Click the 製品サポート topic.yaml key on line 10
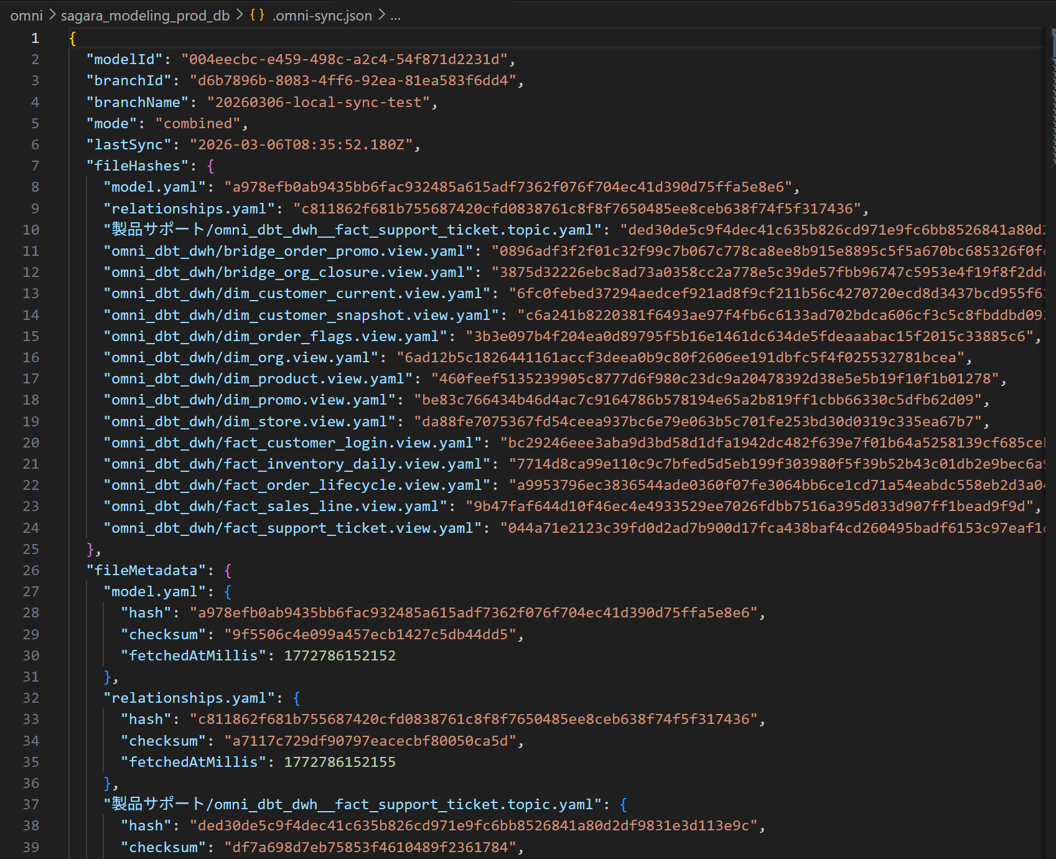 click(x=353, y=230)
